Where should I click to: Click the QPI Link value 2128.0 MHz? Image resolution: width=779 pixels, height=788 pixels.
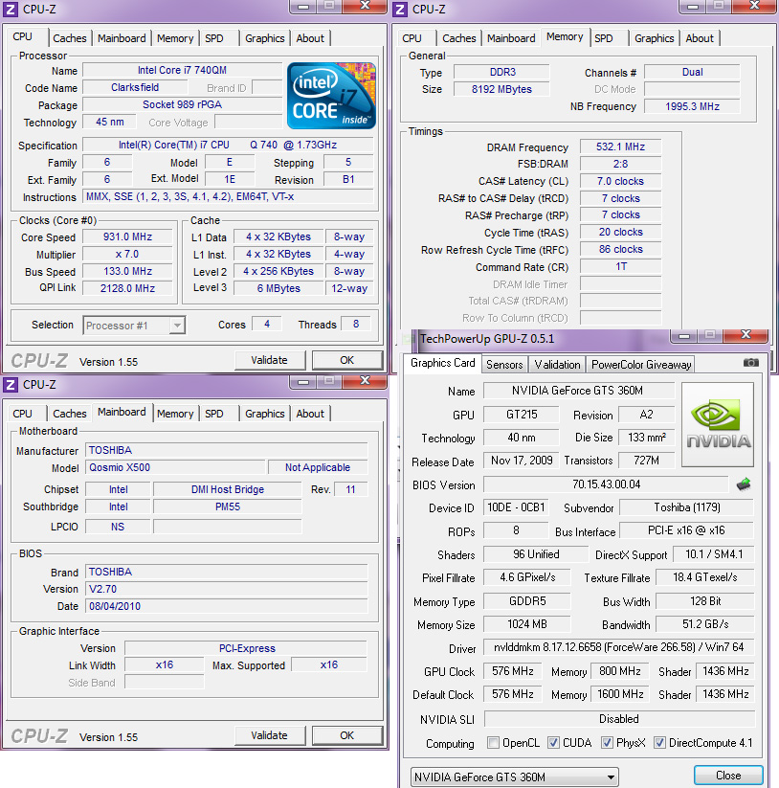tap(127, 288)
